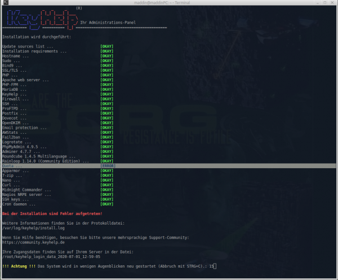
Task: Click the 'Apache web server ...' line
Action: point(25,80)
